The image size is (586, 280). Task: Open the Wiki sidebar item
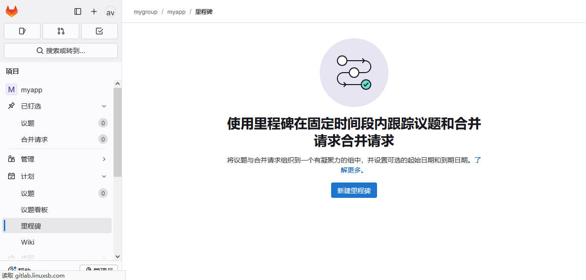[28, 242]
